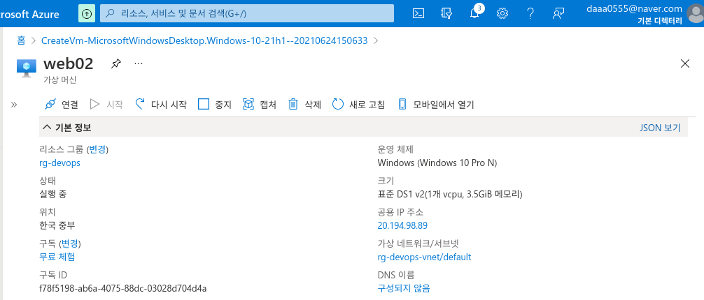The width and height of the screenshot is (704, 300).
Task: Pin web02 to dashboard
Action: [116, 64]
